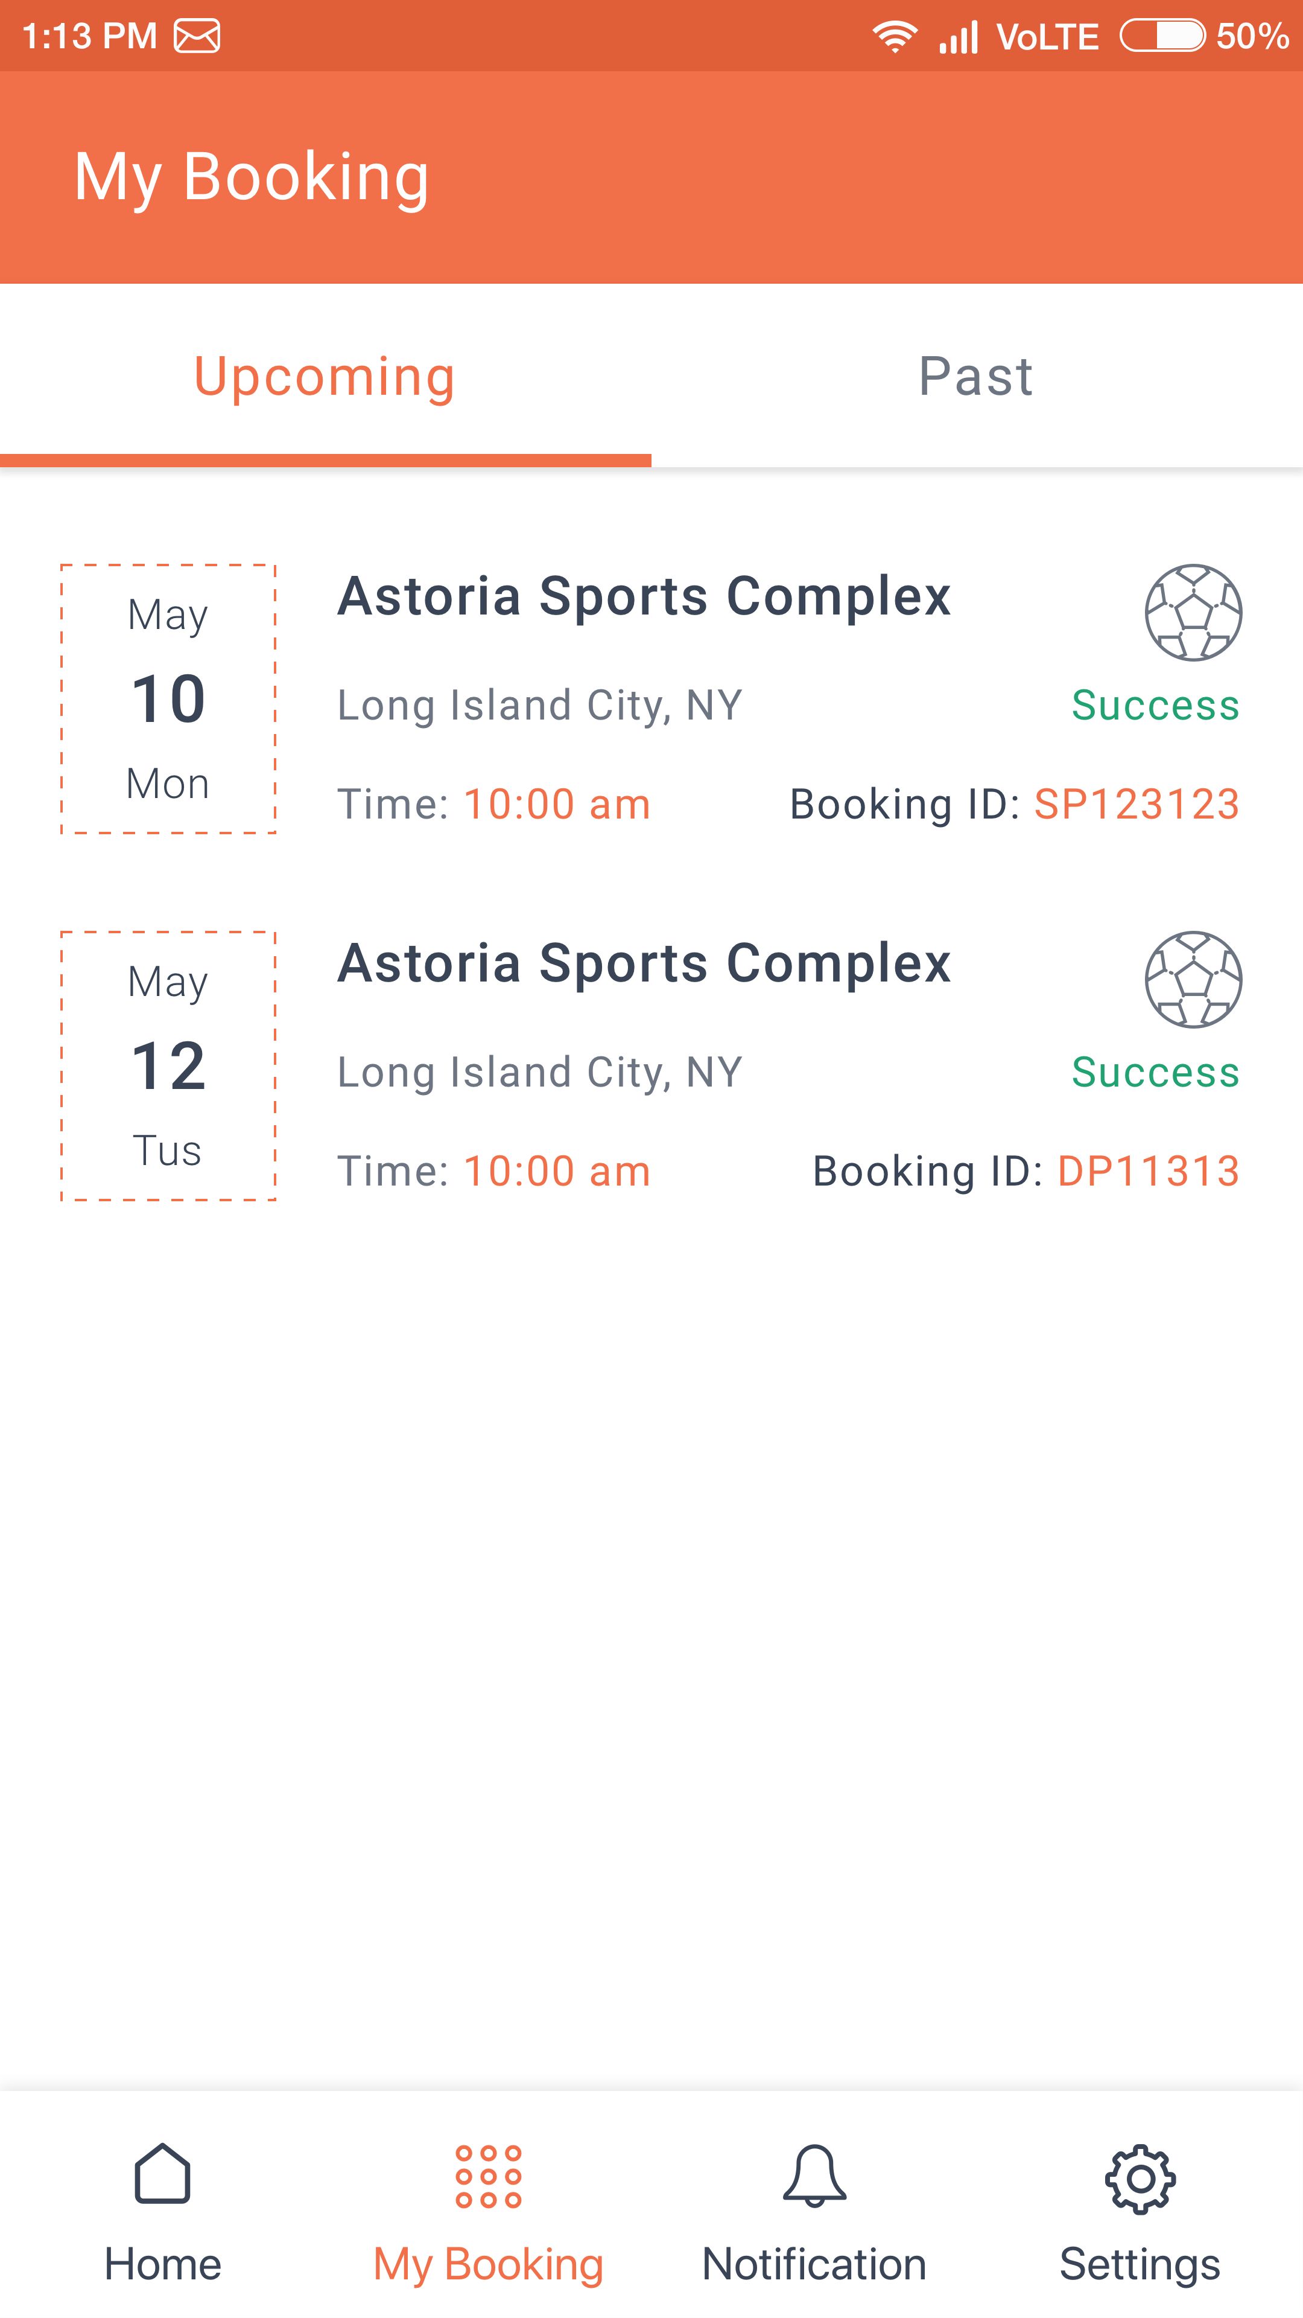Screen dimensions: 1303x2318
Task: Open booking ID SP123123
Action: 1137,805
